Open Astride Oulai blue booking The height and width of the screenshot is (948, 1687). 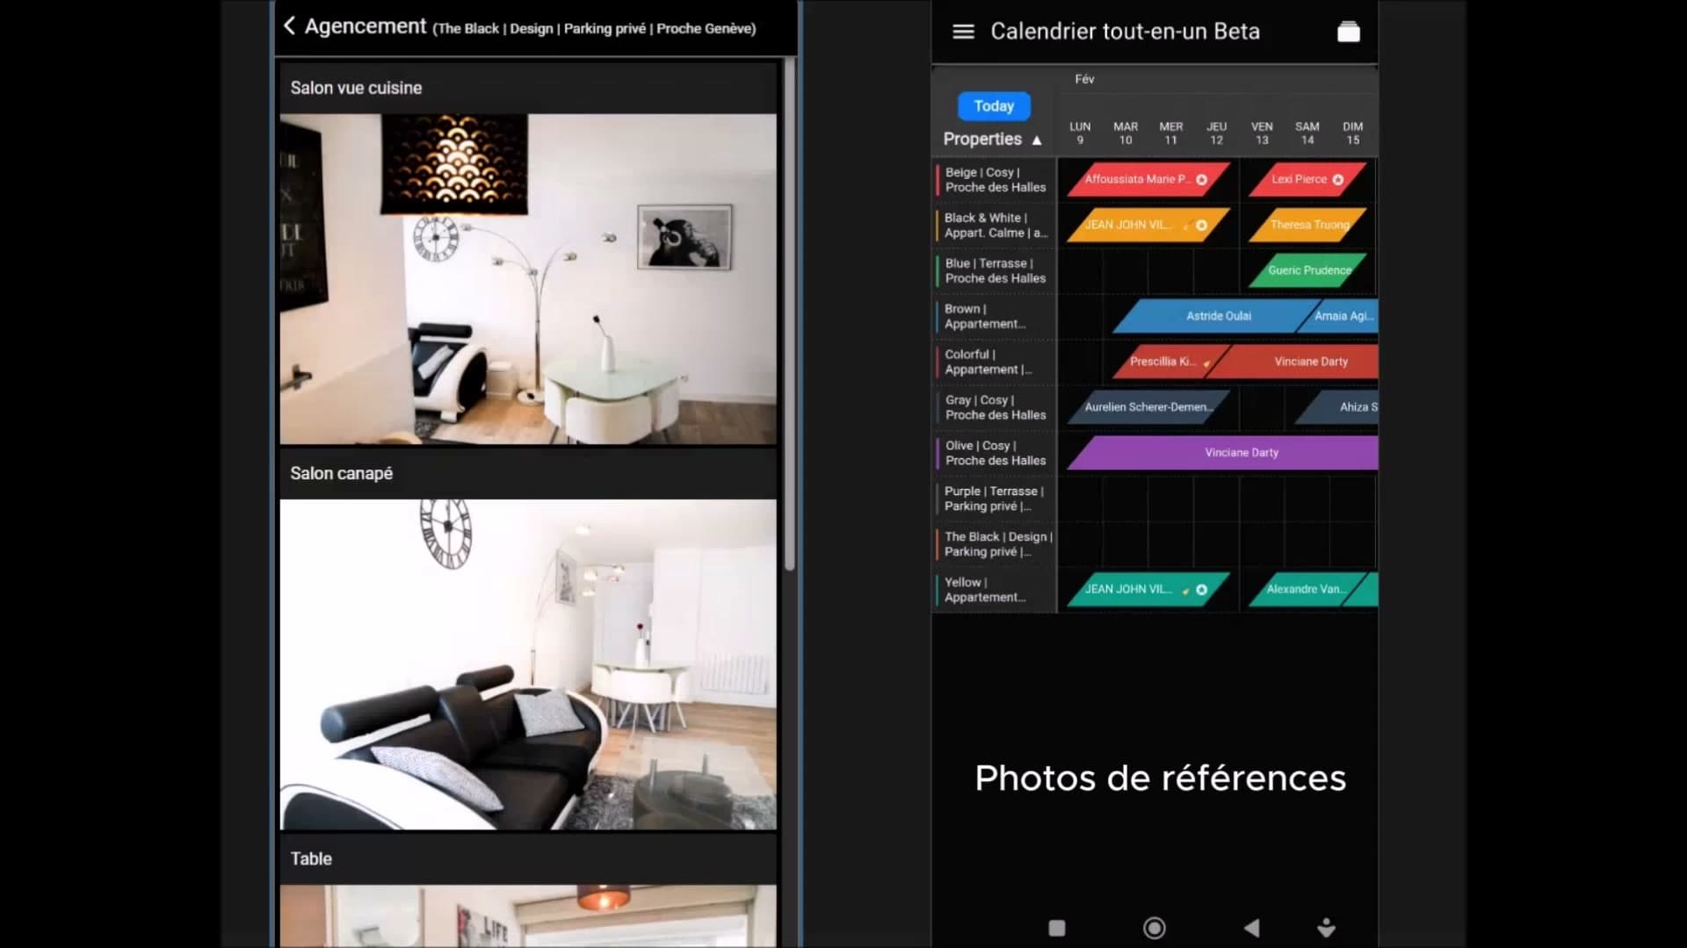tap(1218, 316)
